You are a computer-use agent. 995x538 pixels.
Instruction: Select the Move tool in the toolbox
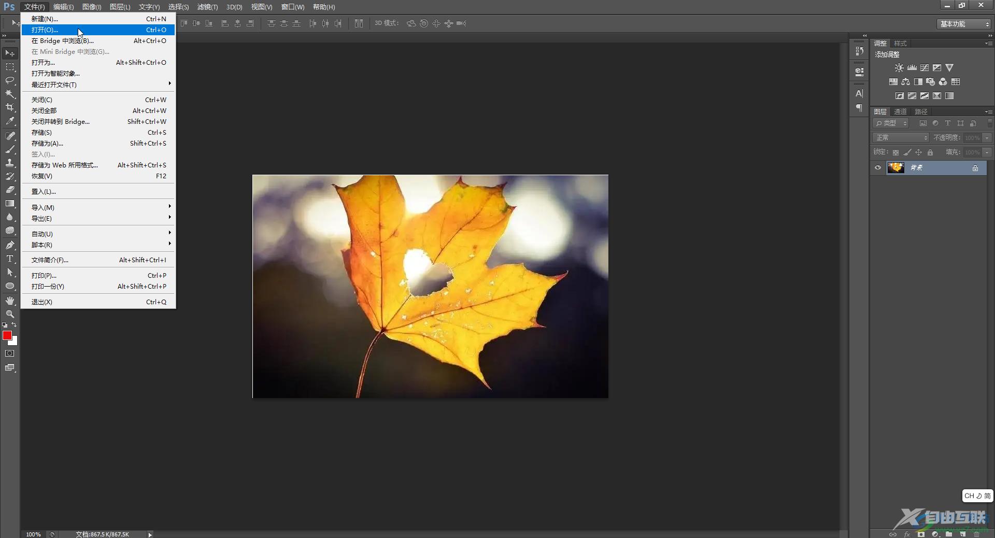(x=10, y=53)
